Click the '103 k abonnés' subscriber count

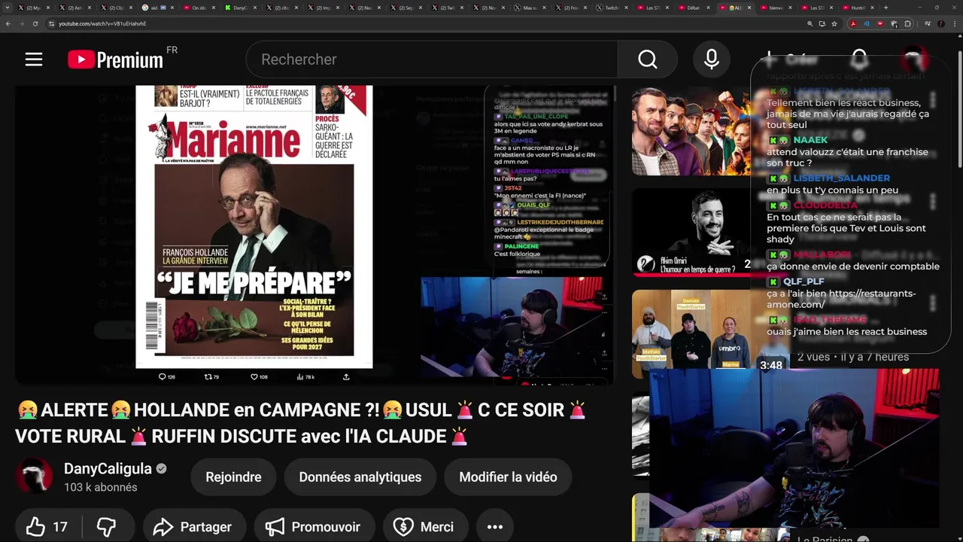101,487
